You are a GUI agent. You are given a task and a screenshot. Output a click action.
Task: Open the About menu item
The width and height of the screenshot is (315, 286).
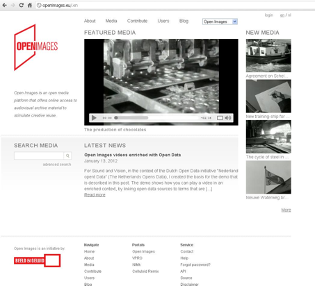pyautogui.click(x=90, y=21)
